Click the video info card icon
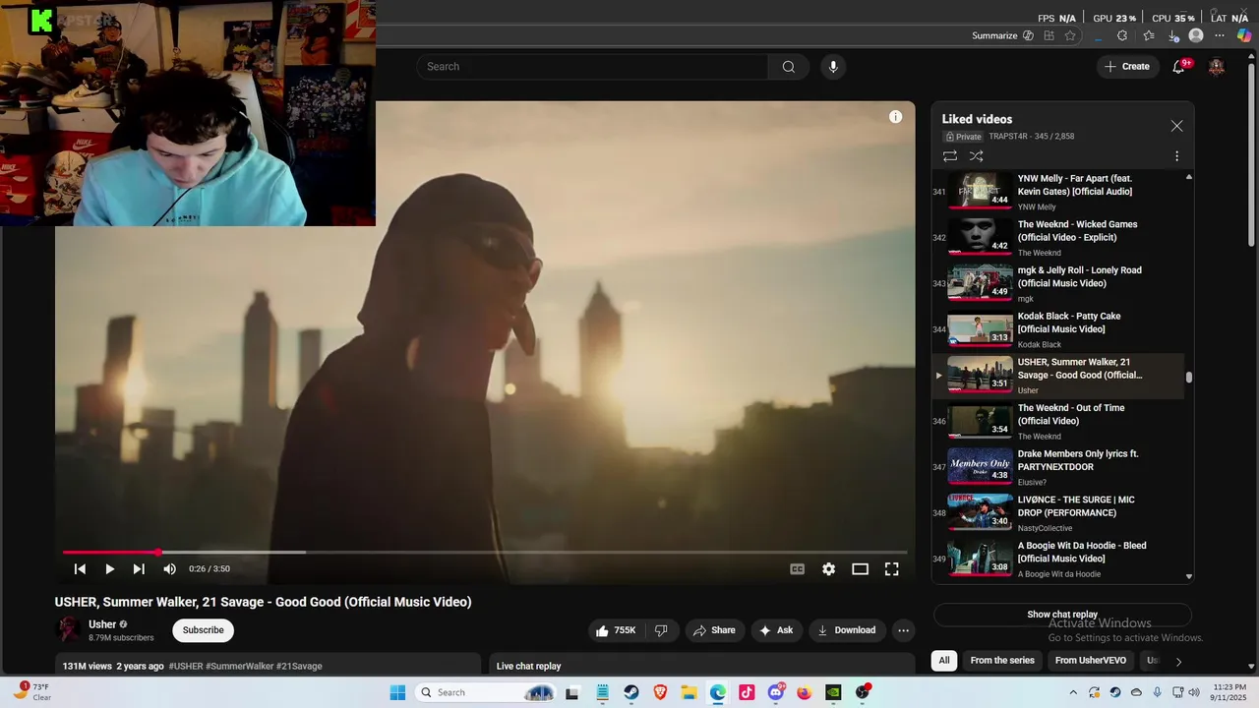 tap(895, 117)
